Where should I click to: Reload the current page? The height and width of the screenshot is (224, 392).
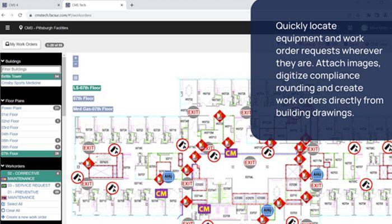click(20, 15)
